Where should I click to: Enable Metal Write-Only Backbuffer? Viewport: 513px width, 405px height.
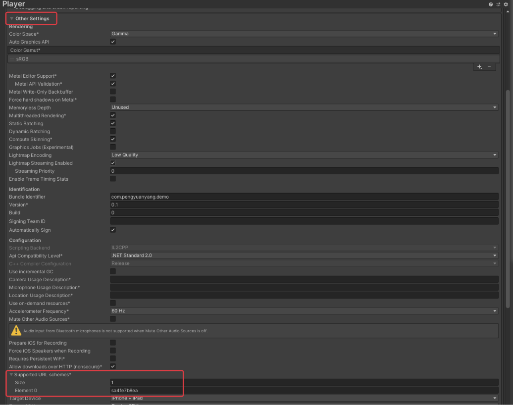coord(113,91)
